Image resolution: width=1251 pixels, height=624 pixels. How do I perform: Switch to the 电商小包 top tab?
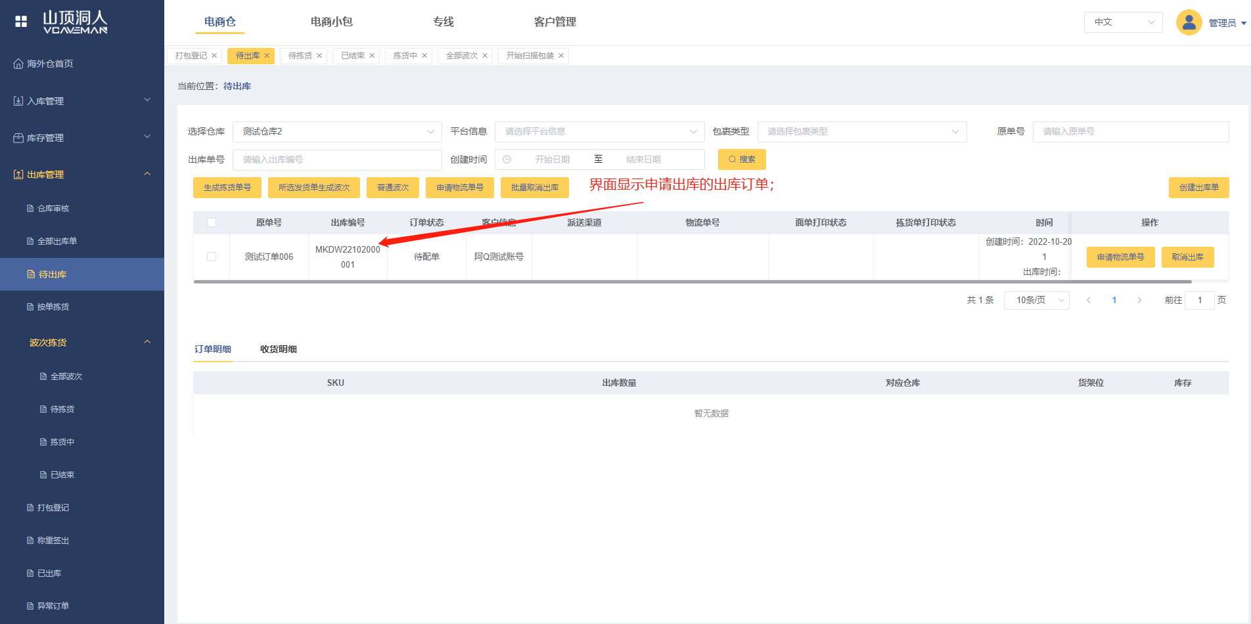point(331,22)
